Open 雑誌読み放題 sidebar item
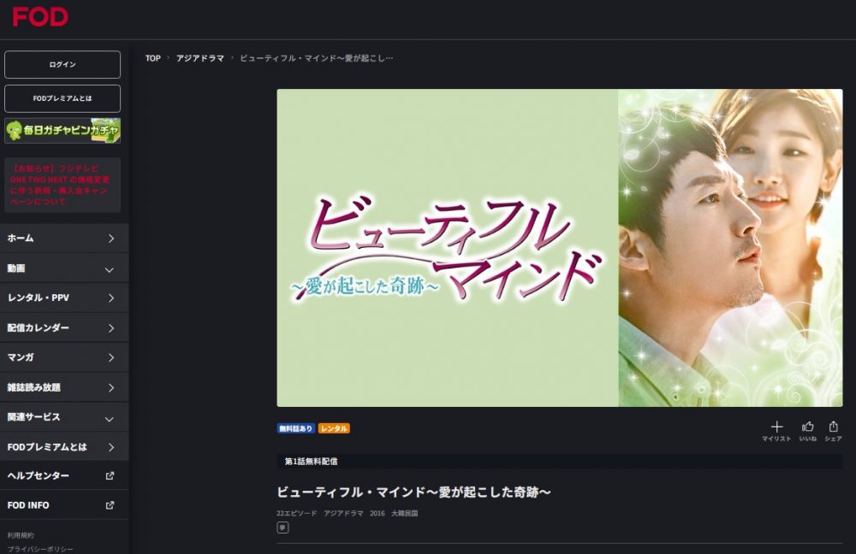 64,387
